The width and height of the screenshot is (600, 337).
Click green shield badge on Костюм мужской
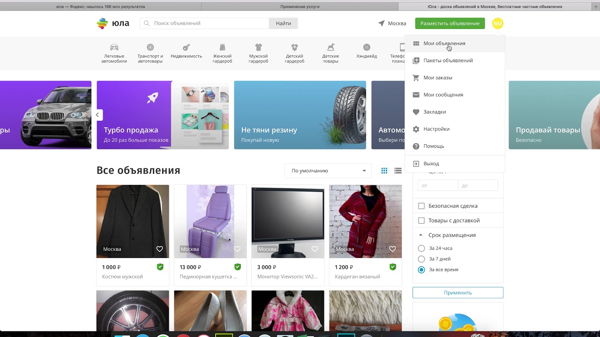pos(160,267)
